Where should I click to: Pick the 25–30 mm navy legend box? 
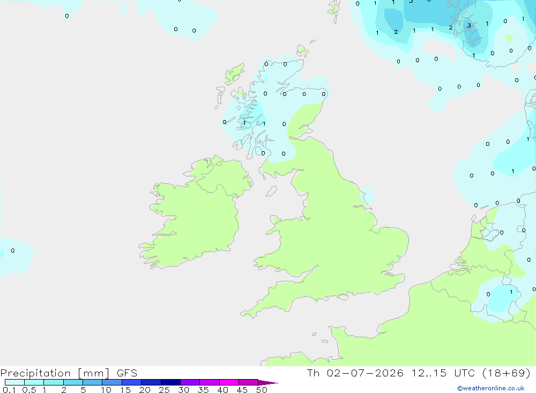pos(170,382)
